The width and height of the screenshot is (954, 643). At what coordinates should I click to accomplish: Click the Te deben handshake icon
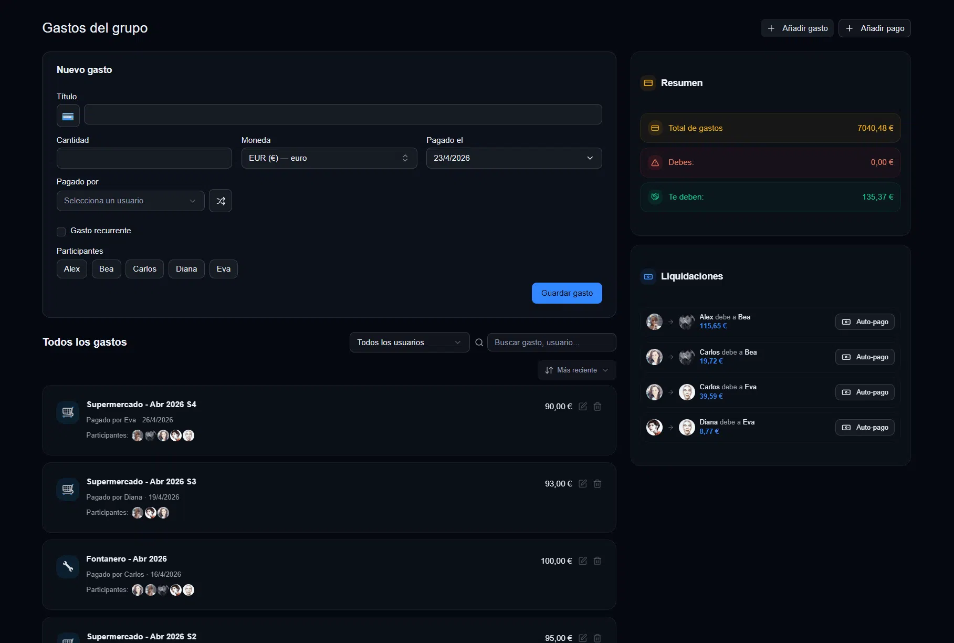tap(655, 197)
